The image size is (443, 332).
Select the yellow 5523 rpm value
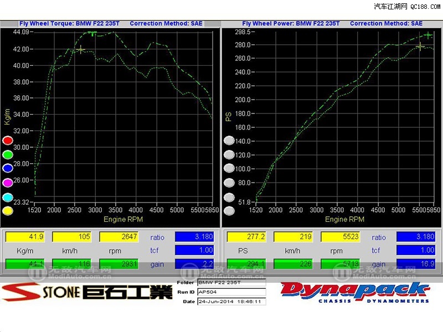pos(341,237)
